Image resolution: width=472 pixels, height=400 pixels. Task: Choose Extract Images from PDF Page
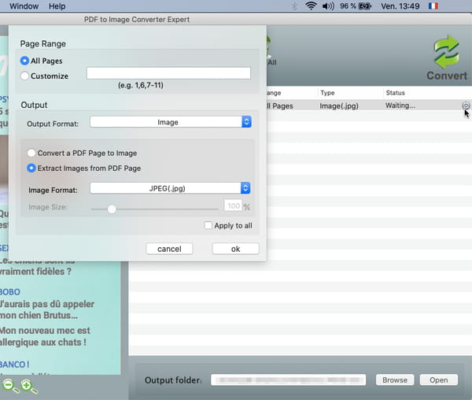tap(31, 168)
